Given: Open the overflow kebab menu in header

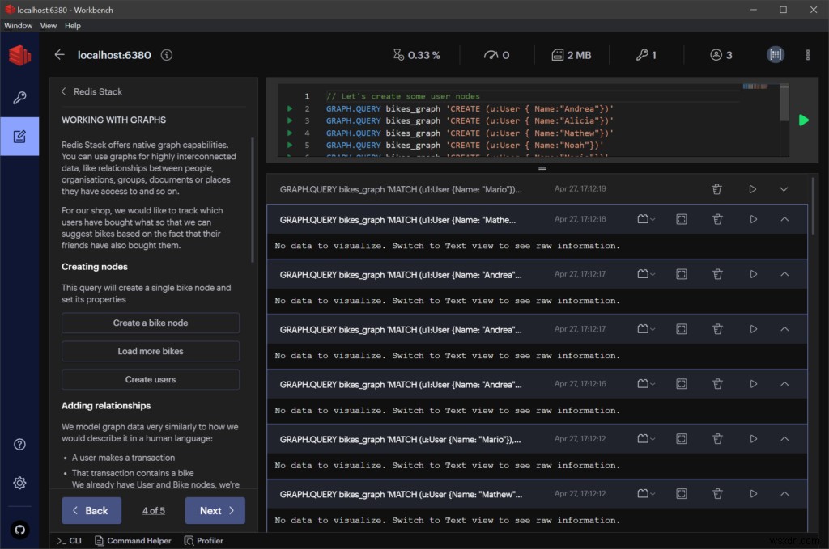Looking at the screenshot, I should pos(807,55).
